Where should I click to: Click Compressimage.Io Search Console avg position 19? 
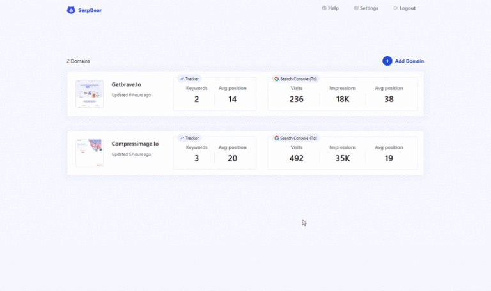tap(389, 158)
